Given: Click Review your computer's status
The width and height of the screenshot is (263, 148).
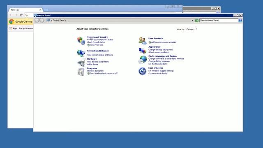Looking at the screenshot, I should [x=100, y=40].
